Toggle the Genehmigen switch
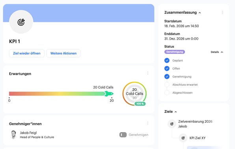 coord(123,135)
